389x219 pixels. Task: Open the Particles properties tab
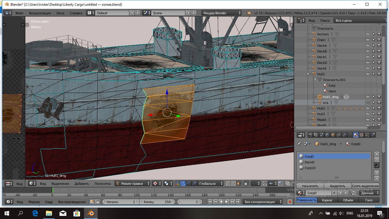point(367,135)
